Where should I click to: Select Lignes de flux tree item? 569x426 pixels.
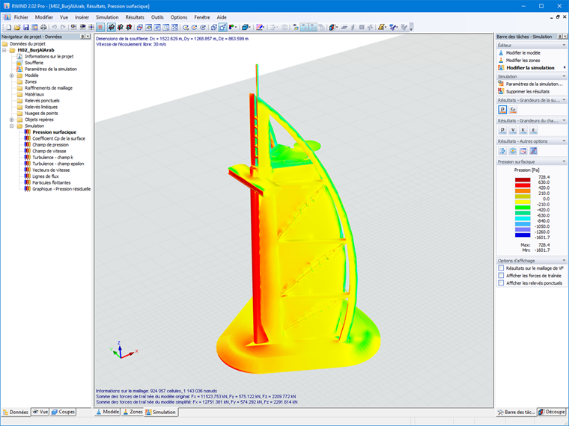coord(46,176)
